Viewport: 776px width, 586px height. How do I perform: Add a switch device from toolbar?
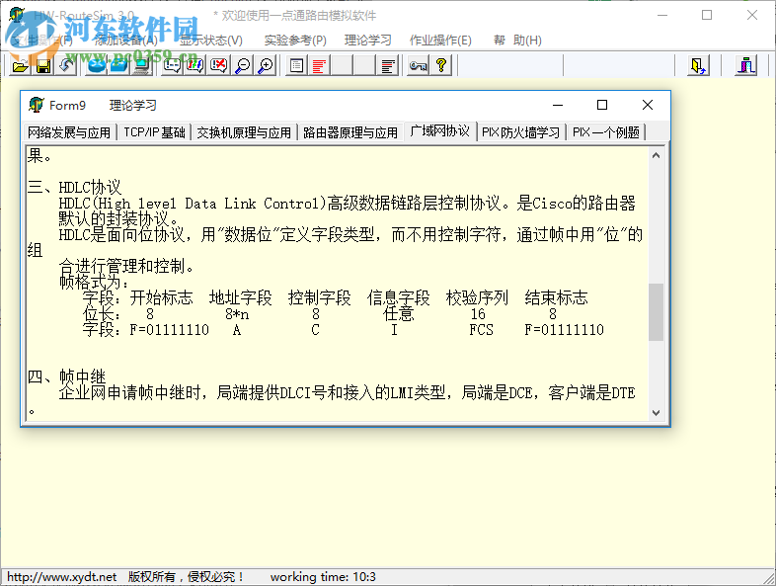(x=119, y=66)
